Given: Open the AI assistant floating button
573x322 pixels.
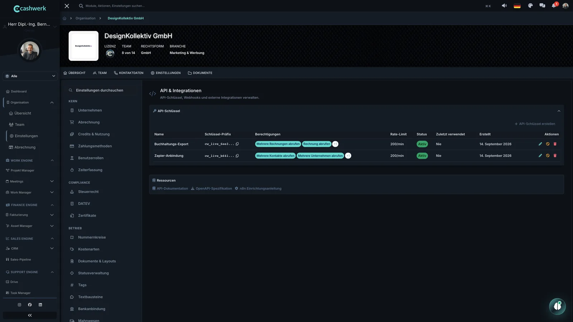Looking at the screenshot, I should [557, 306].
